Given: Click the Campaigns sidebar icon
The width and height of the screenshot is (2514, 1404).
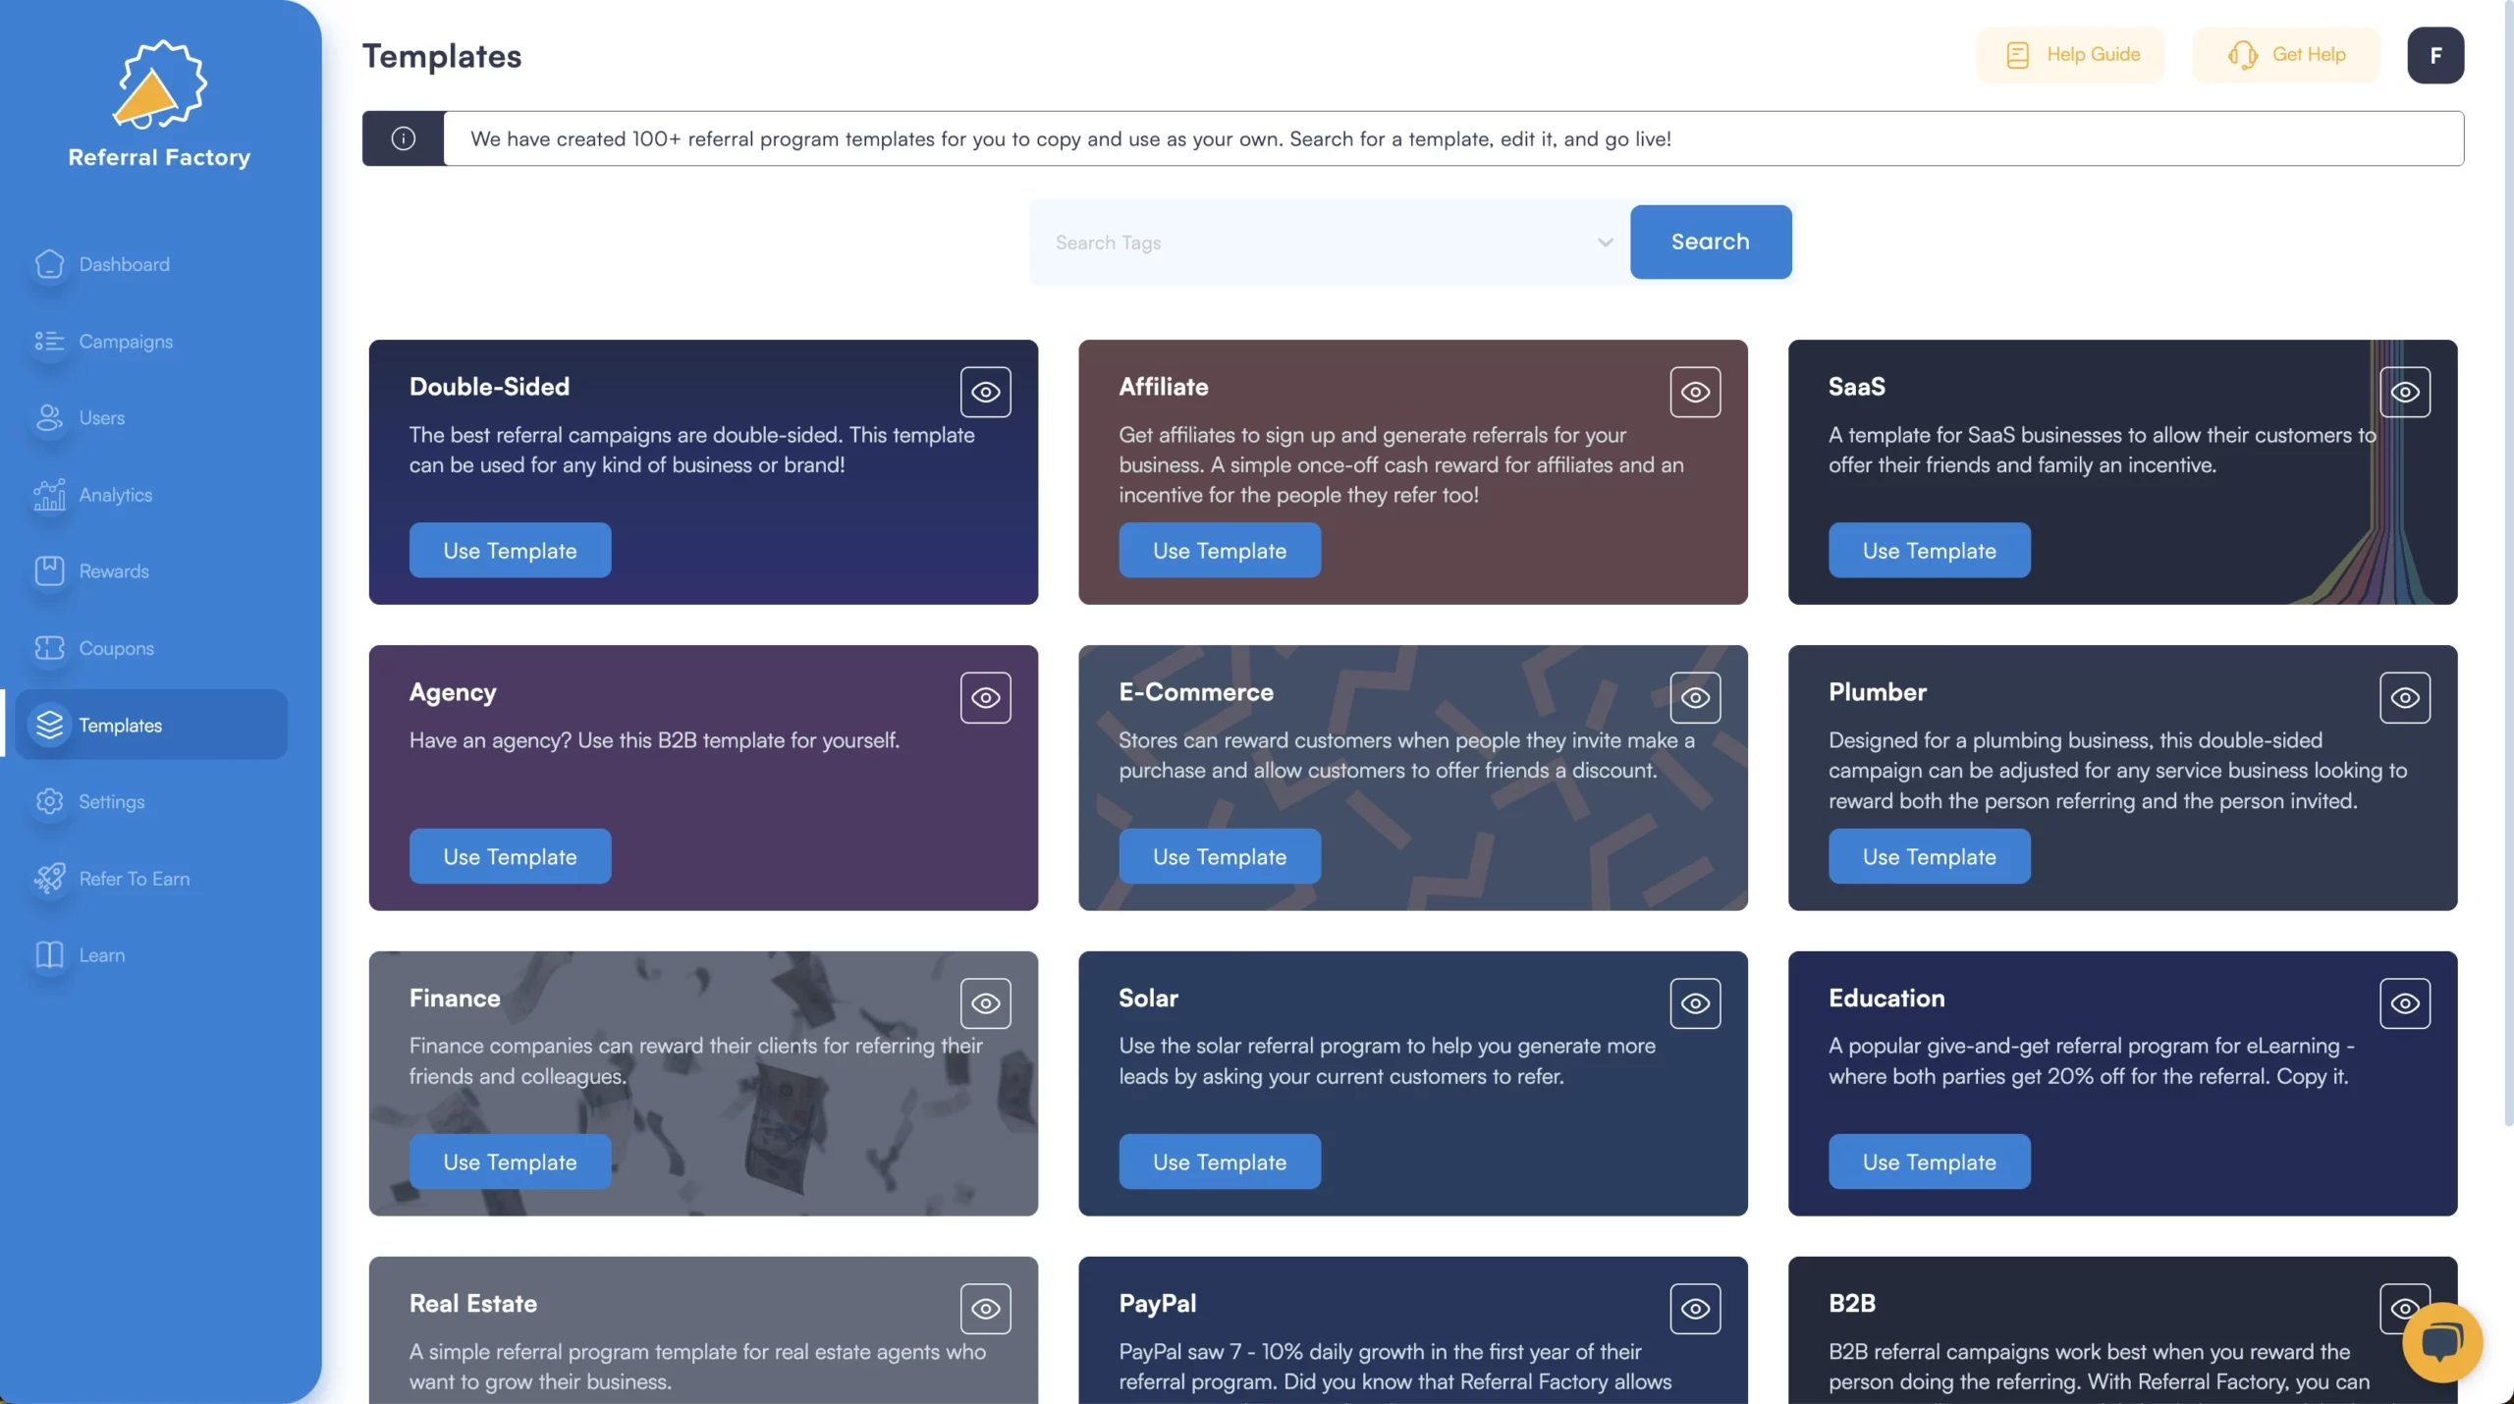Looking at the screenshot, I should point(48,341).
